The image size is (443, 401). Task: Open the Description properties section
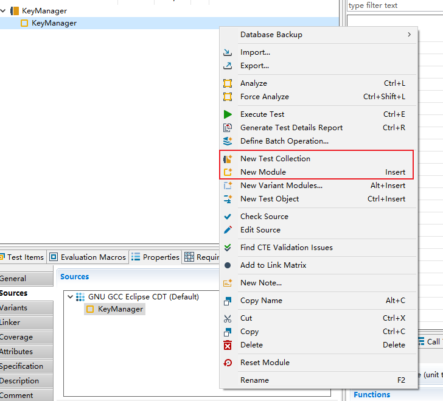(x=27, y=381)
